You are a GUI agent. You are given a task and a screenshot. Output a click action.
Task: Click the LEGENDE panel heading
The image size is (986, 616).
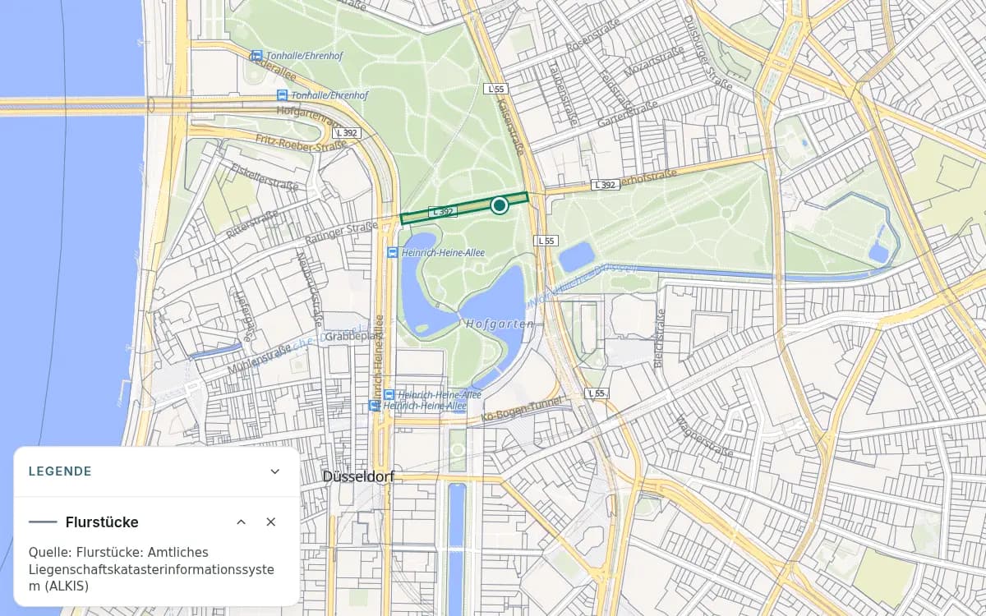point(60,471)
